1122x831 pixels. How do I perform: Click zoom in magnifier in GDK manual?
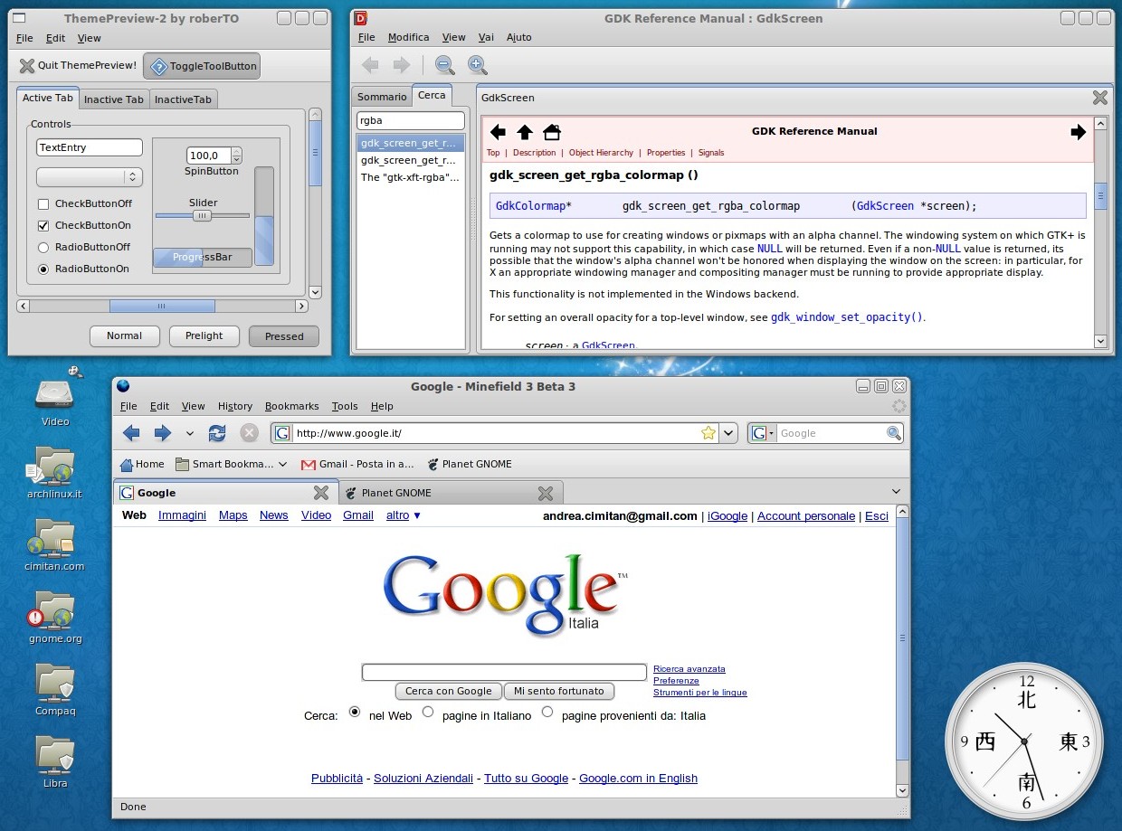477,65
